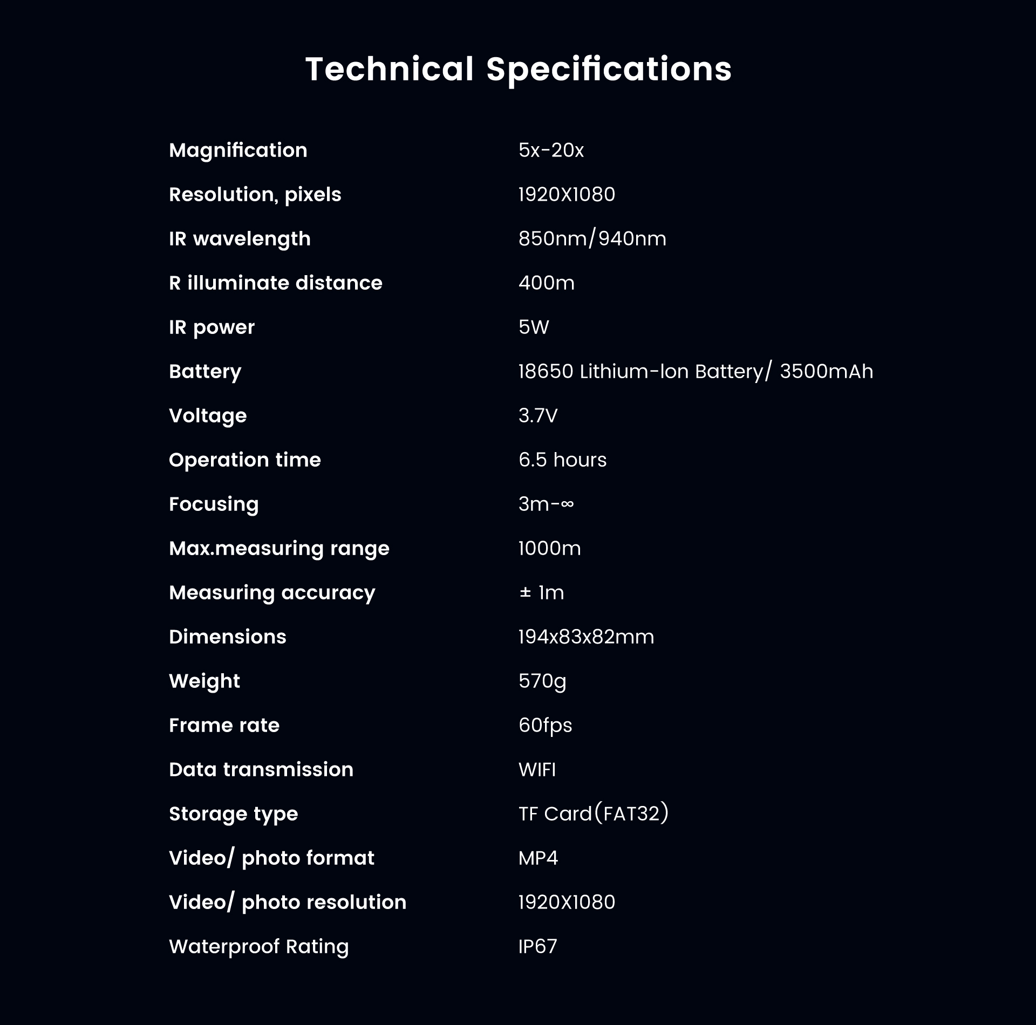
Task: Select the IP67 waterproof rating value
Action: pos(537,946)
